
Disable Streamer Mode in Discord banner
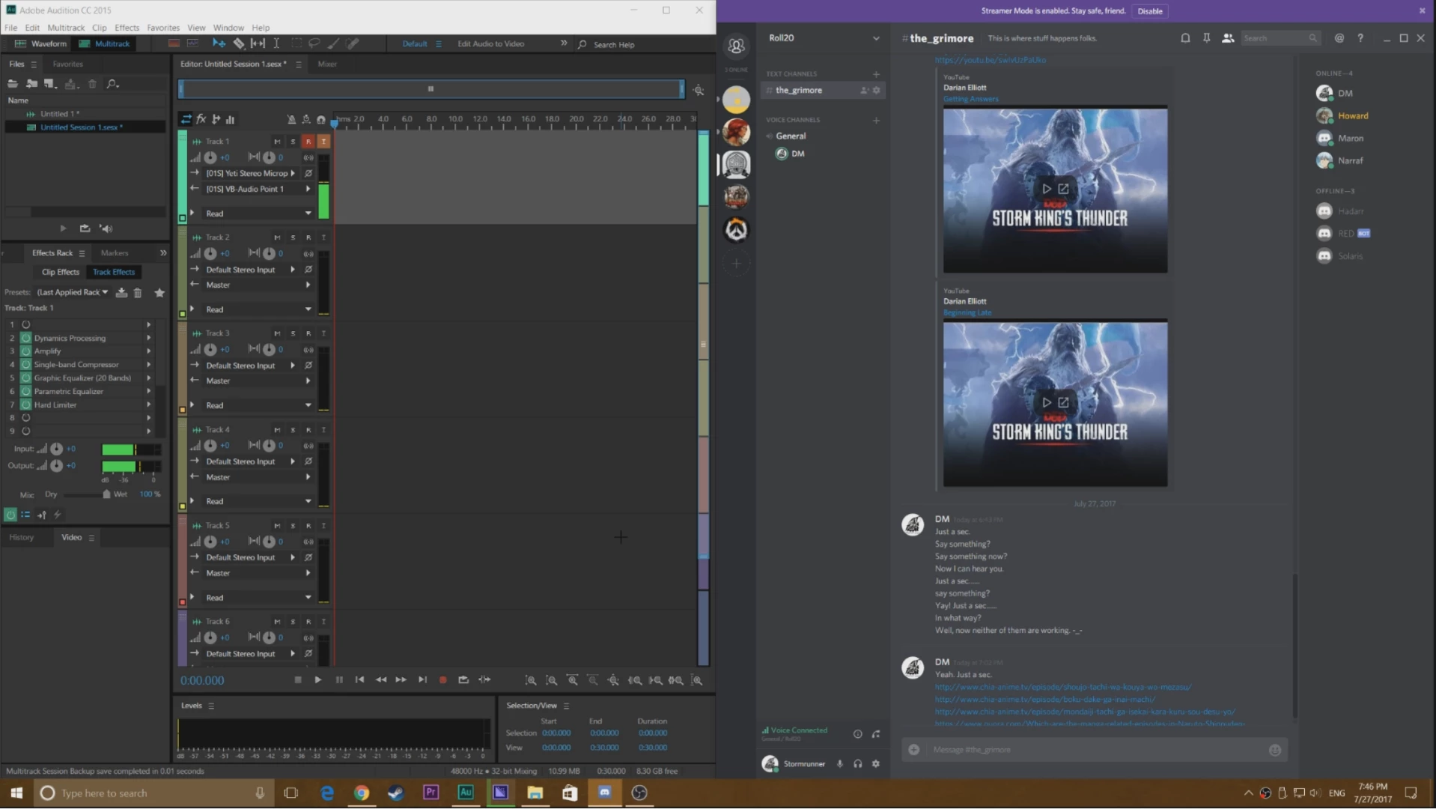pyautogui.click(x=1150, y=11)
